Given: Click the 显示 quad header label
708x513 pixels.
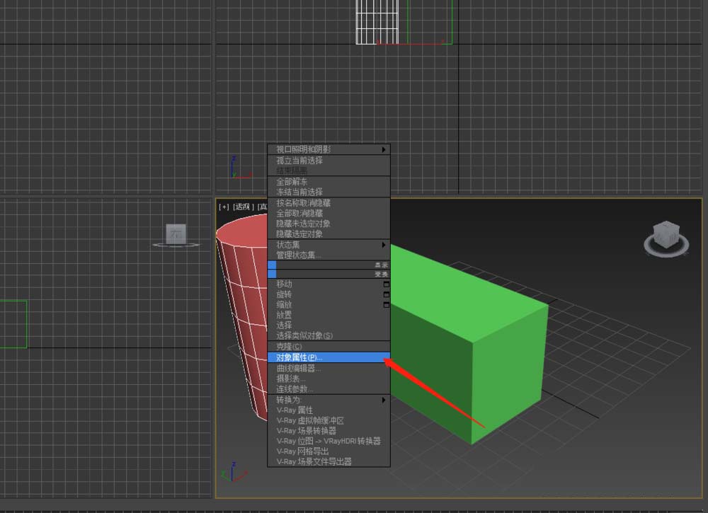Looking at the screenshot, I should [x=381, y=265].
